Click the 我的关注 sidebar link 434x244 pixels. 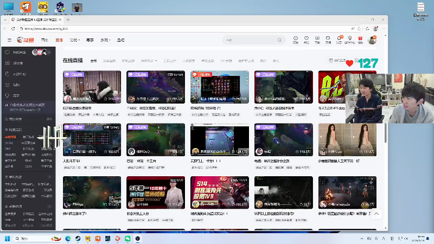point(19,53)
